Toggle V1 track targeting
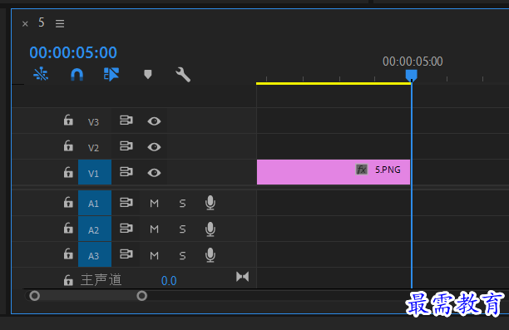509x330 pixels. coord(95,172)
